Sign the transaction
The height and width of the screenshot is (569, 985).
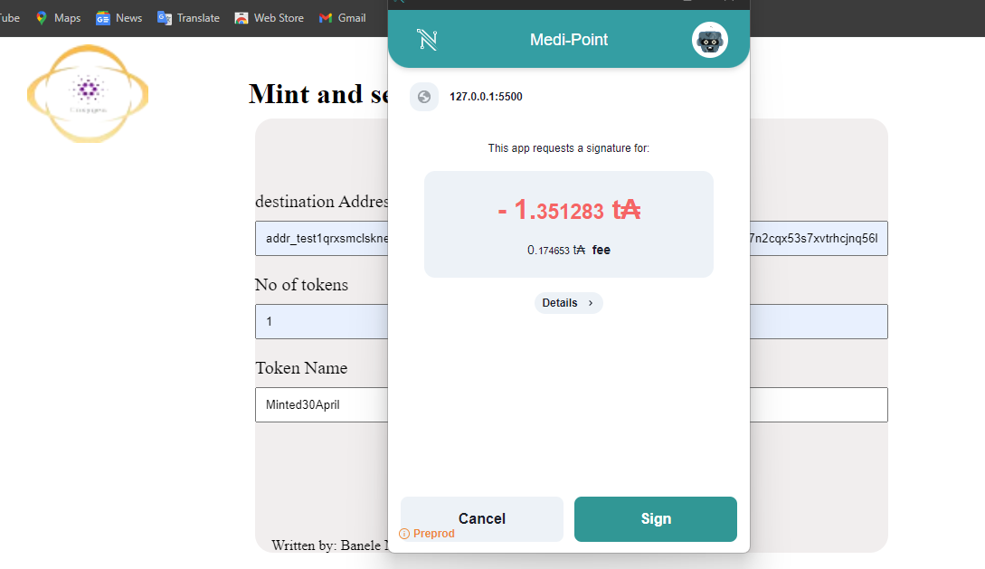(655, 518)
